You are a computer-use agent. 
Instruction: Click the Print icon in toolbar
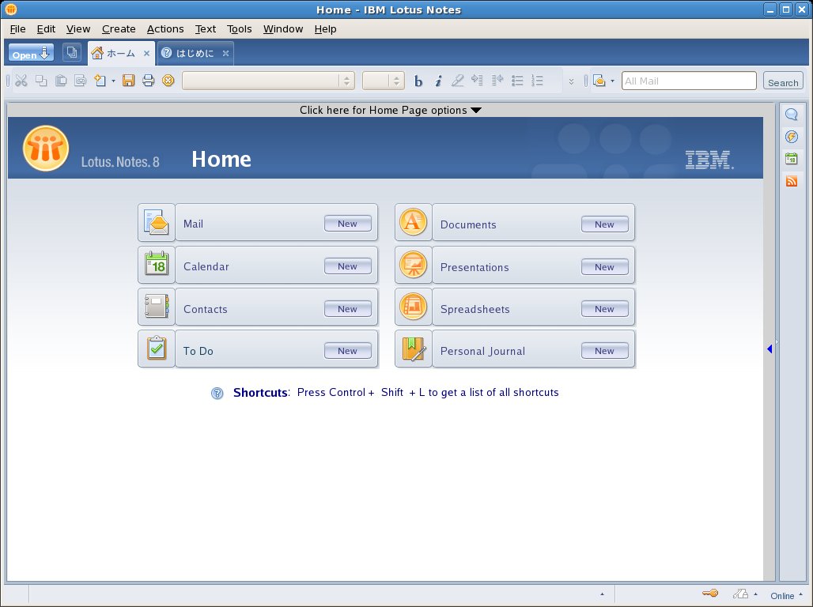coord(149,81)
